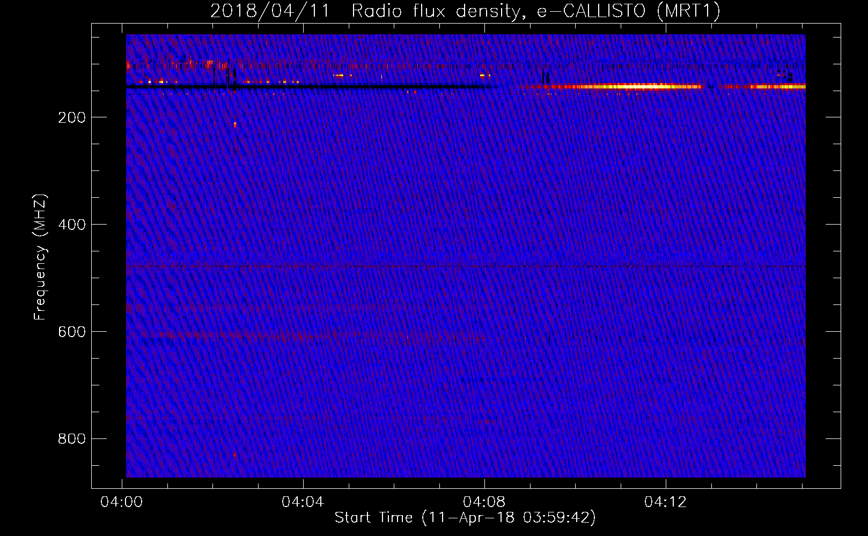The height and width of the screenshot is (536, 868).
Task: Click the 200 frequency tick label
Action: pyautogui.click(x=72, y=117)
